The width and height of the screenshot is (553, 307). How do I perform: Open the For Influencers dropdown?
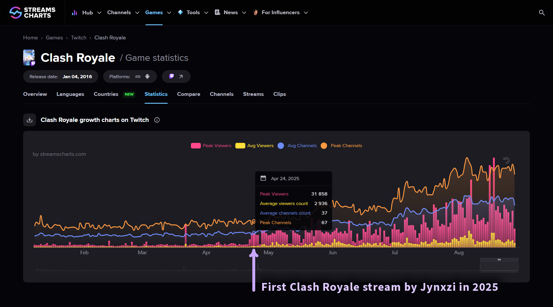280,12
